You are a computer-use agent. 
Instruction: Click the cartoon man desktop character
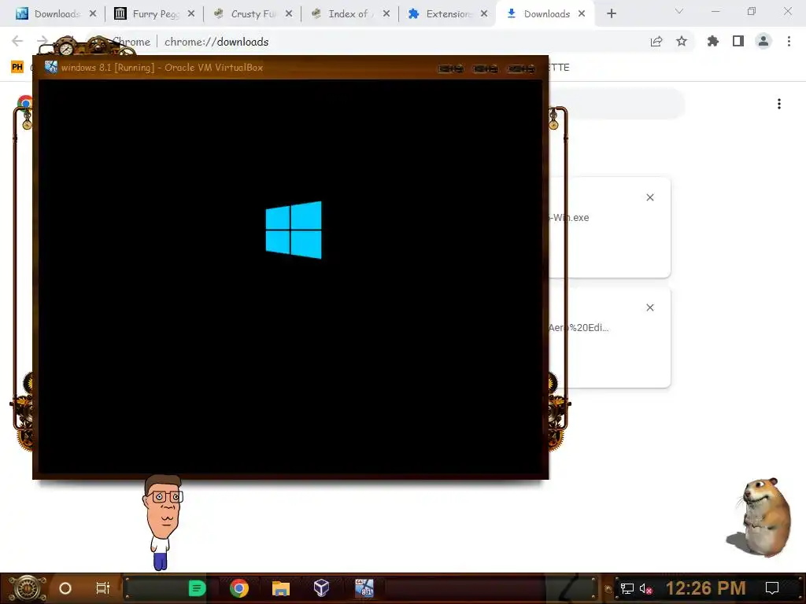[x=162, y=522]
